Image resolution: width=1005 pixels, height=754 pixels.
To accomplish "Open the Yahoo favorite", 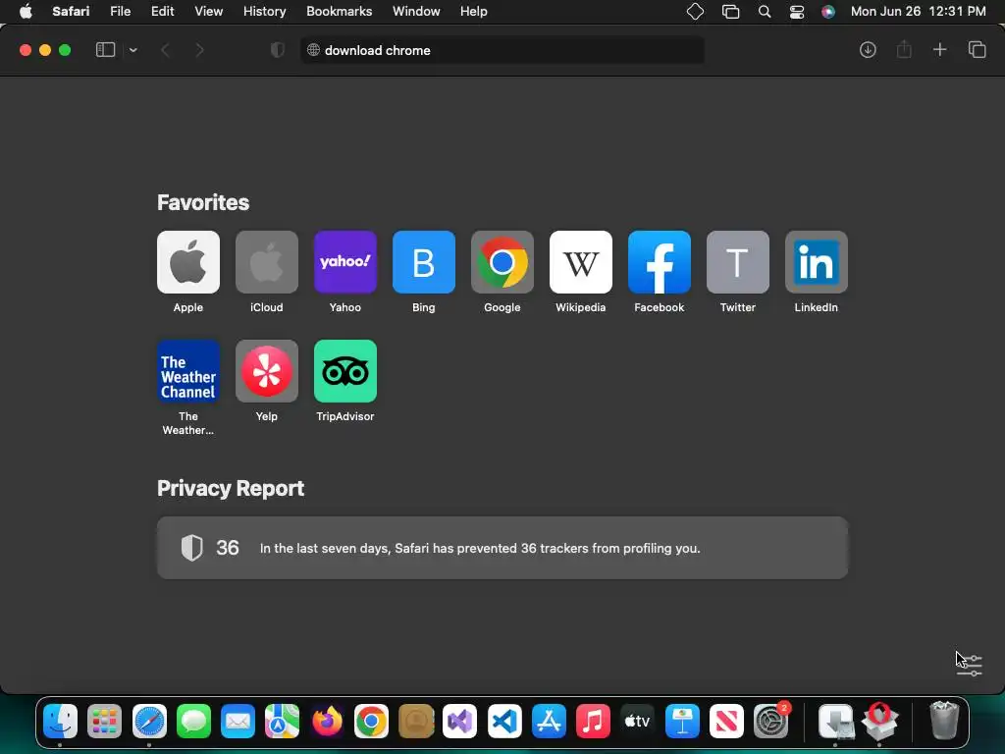I will point(344,262).
